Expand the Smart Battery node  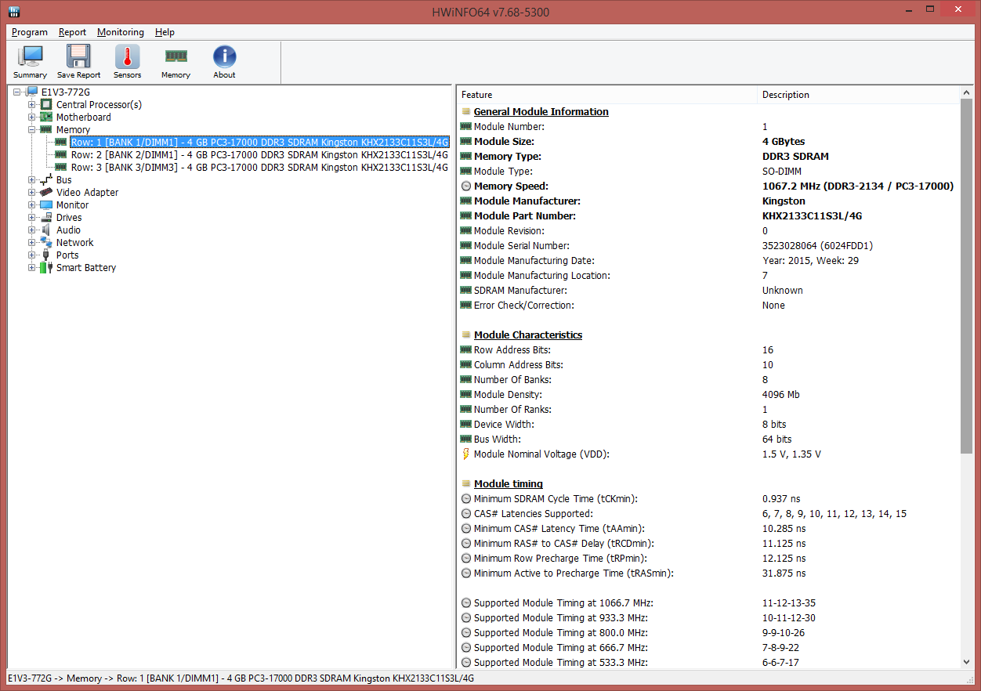[x=32, y=267]
